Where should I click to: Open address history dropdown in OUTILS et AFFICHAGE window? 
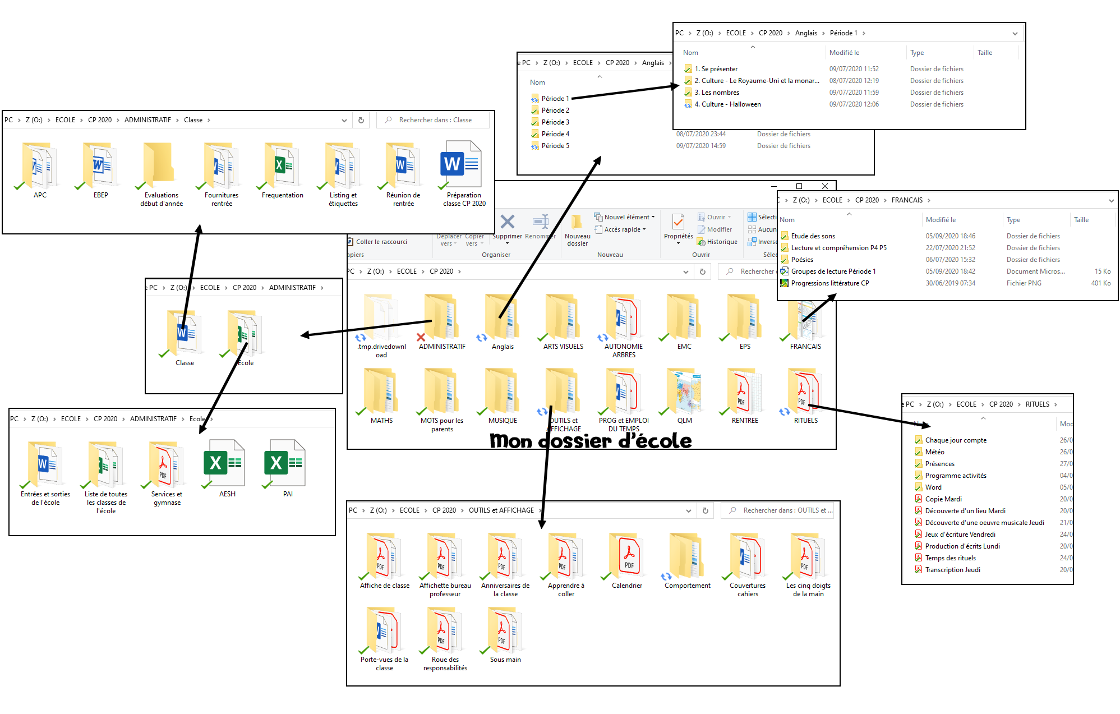point(689,511)
